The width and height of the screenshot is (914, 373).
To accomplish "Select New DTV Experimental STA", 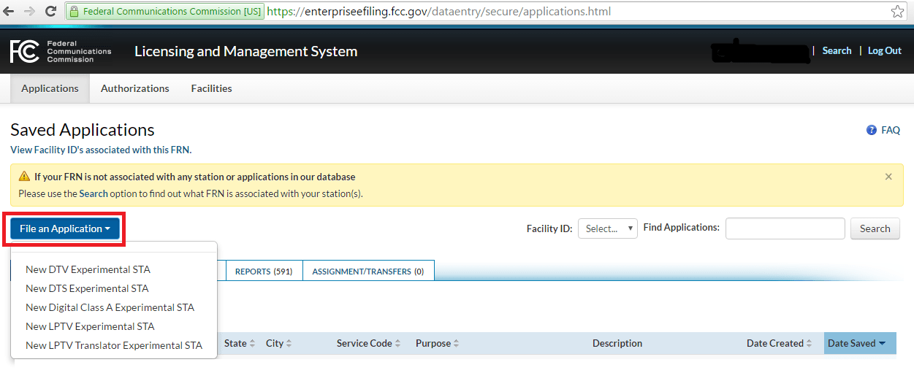I will click(x=88, y=269).
